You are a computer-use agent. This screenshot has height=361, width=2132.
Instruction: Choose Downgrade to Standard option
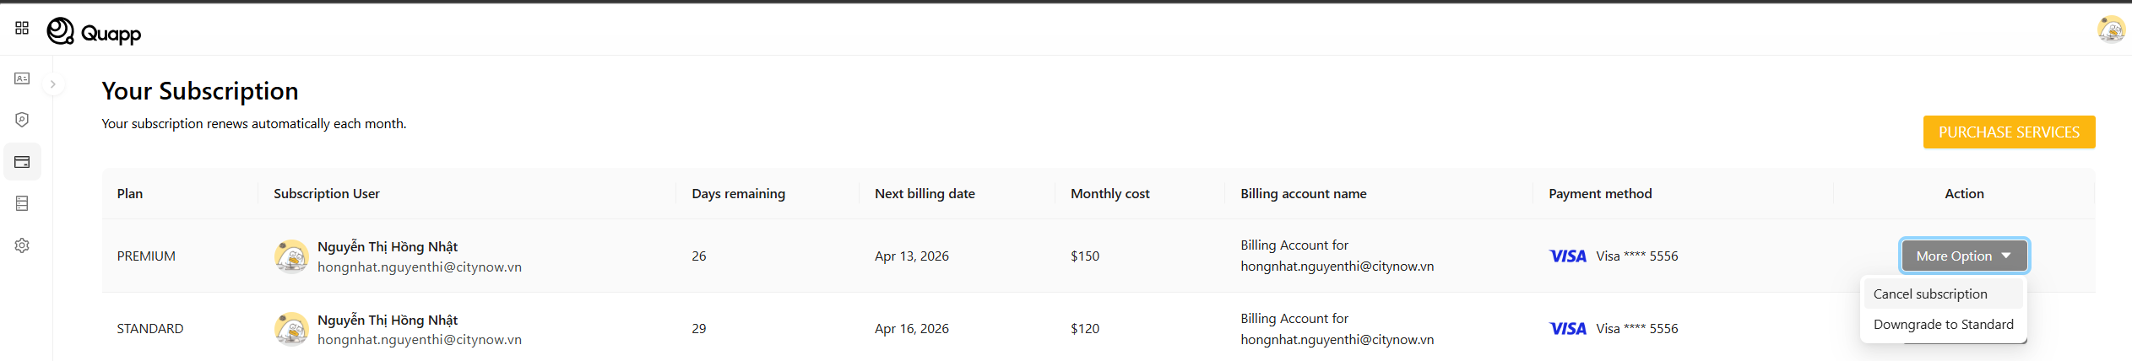coord(1943,324)
